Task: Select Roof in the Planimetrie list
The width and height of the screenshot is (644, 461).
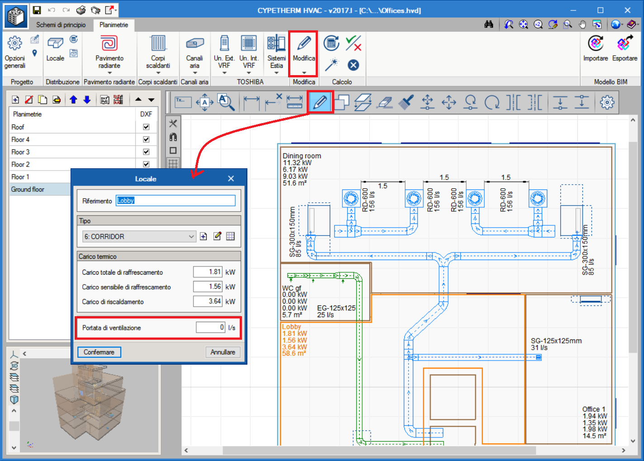Action: click(x=72, y=127)
